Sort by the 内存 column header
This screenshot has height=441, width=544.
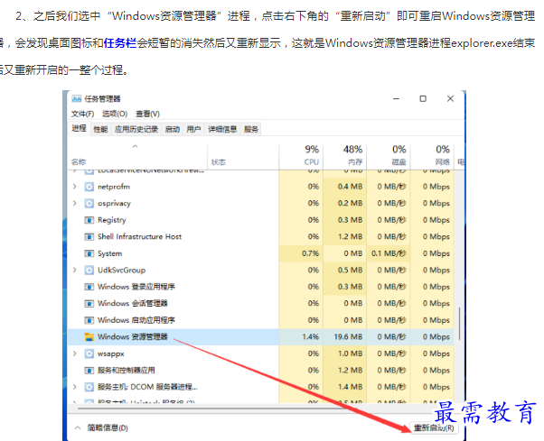[x=345, y=155]
